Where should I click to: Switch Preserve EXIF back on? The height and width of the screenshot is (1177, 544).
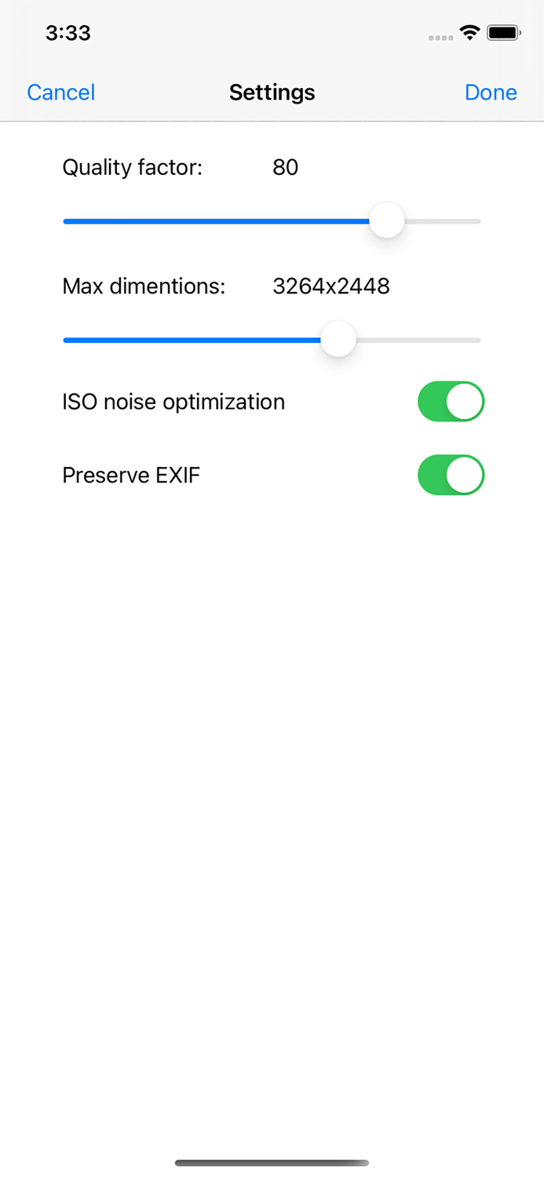[451, 475]
